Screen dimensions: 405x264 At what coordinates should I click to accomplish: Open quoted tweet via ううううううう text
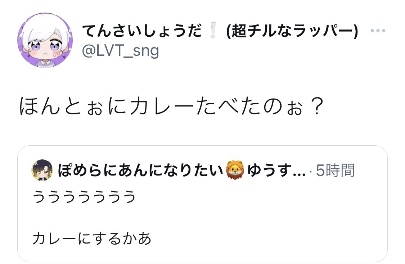click(x=84, y=197)
